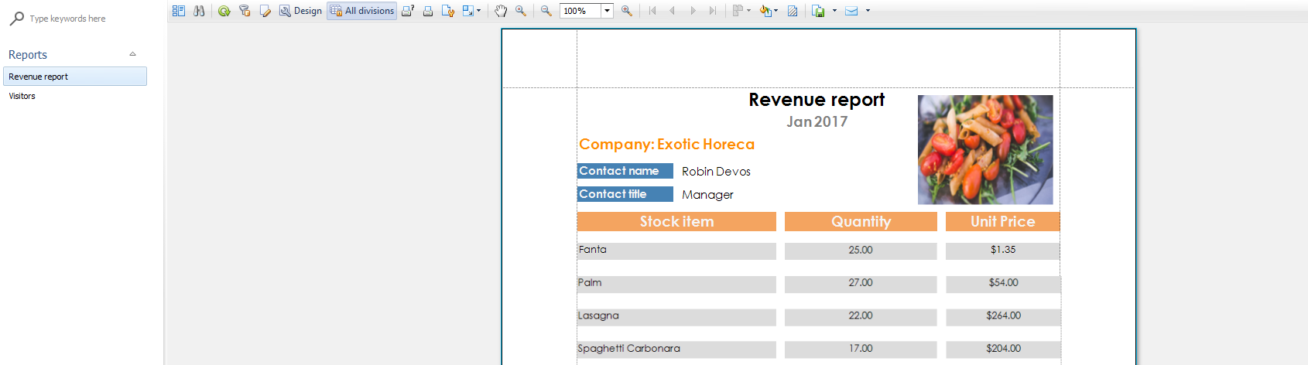Open the filter funnel icon
Viewport: 1308px width, 365px height.
tap(245, 11)
